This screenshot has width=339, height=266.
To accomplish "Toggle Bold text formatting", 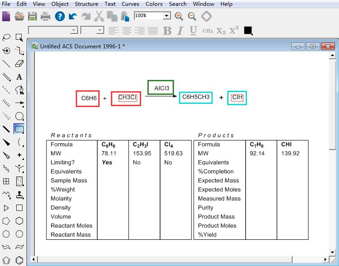I will tap(167, 31).
